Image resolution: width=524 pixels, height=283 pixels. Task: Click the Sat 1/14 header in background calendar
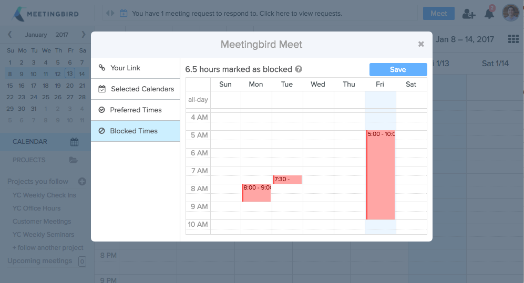coord(495,64)
